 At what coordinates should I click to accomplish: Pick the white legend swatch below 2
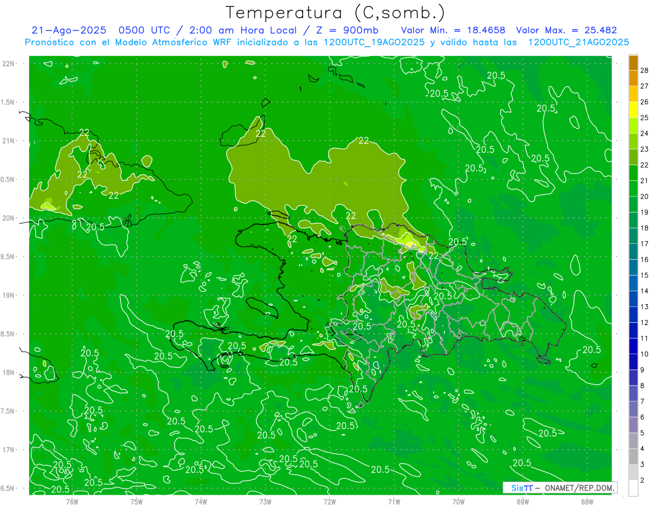[x=633, y=488]
